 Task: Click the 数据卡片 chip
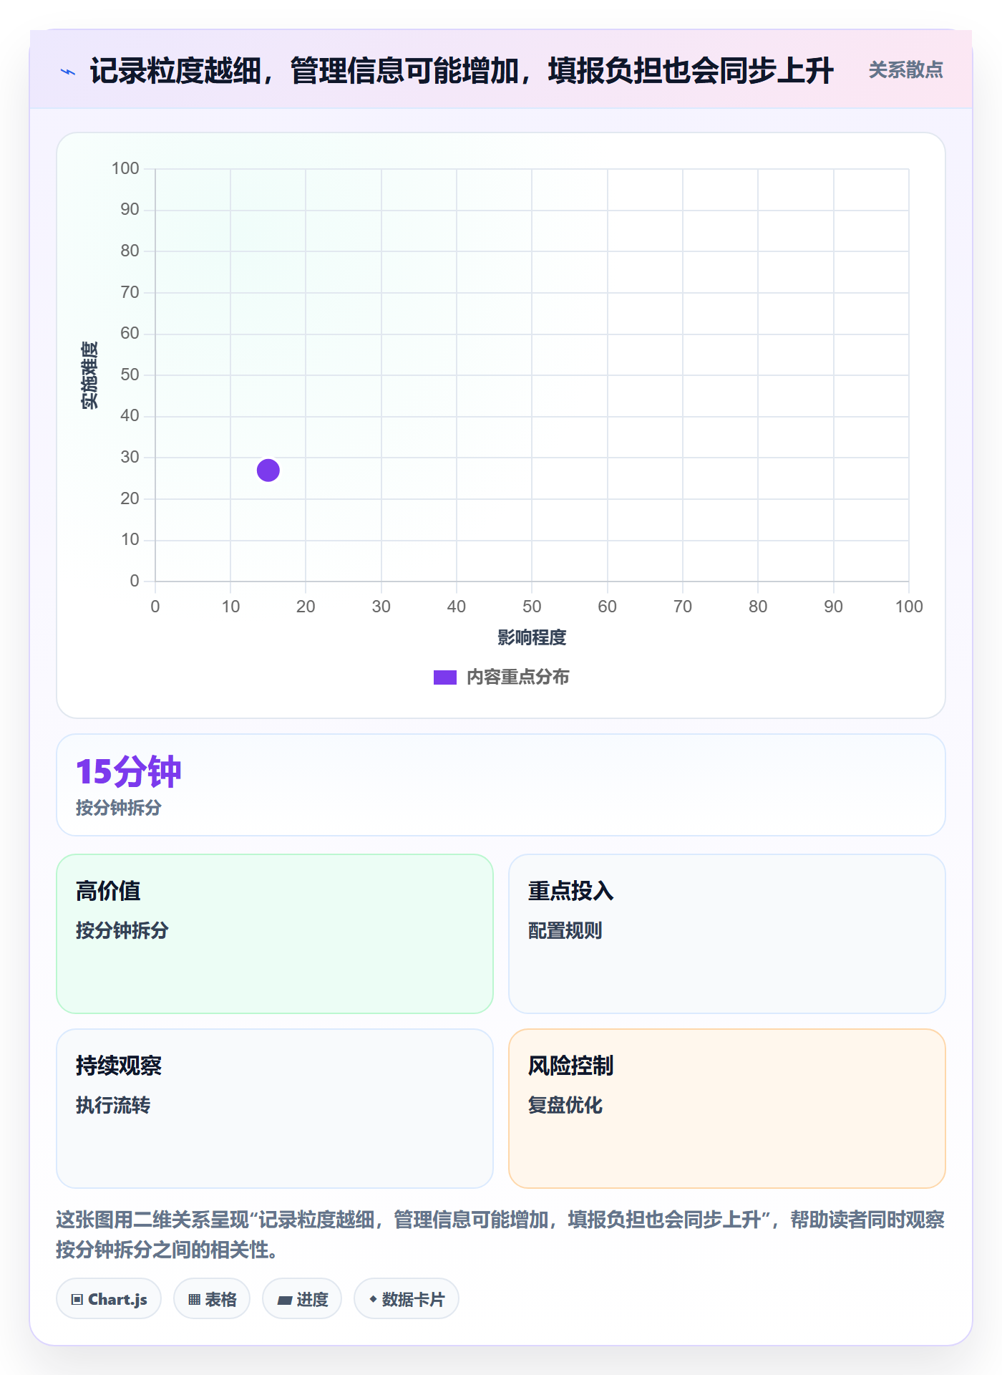click(407, 1299)
